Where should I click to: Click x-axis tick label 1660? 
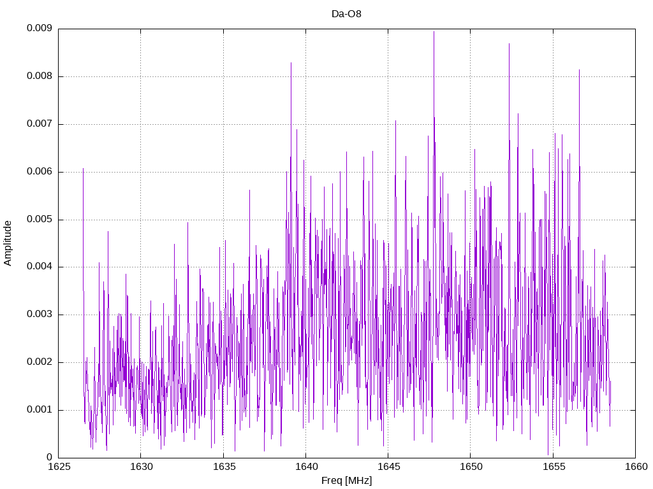tap(636, 467)
